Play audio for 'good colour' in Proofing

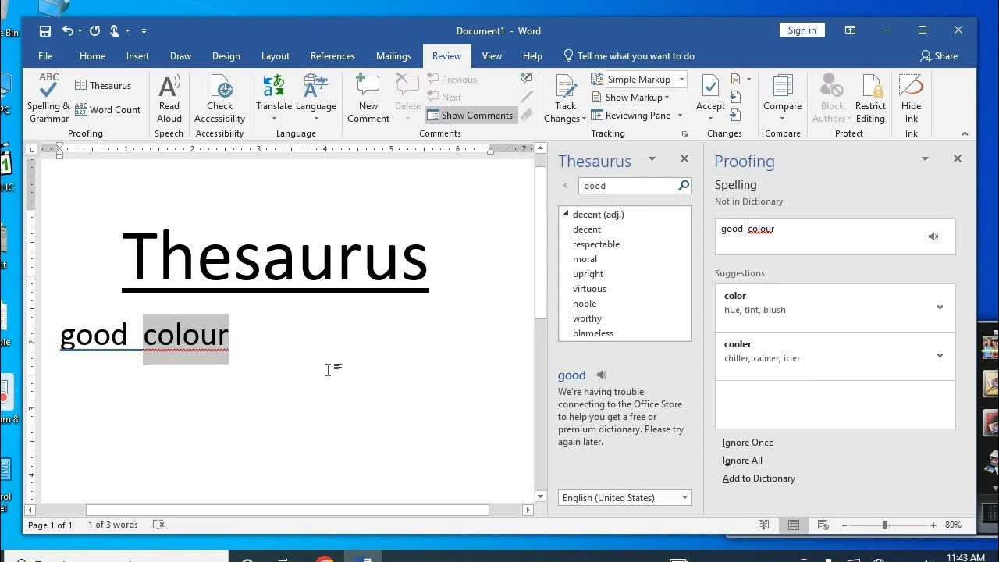[x=933, y=237]
